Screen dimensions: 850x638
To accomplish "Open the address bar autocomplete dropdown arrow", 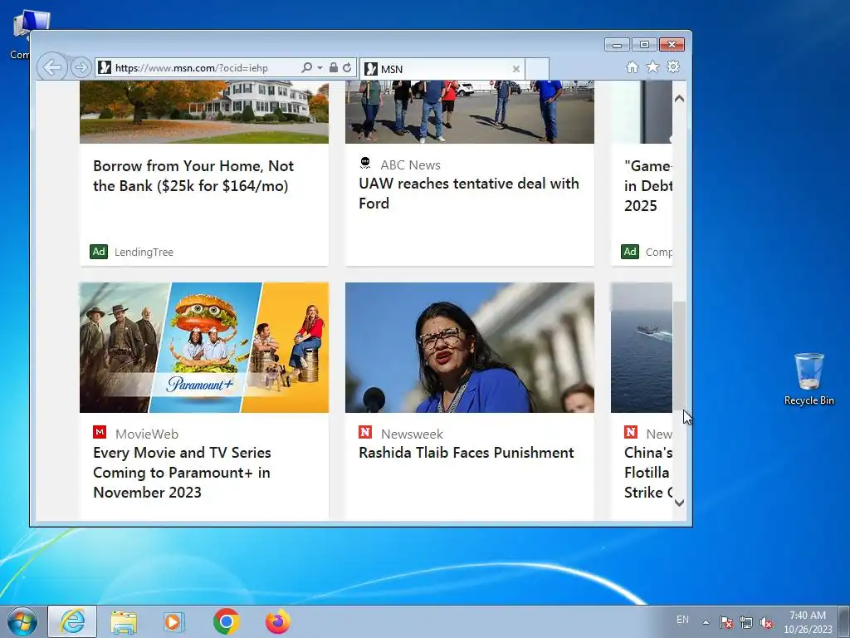I will [320, 68].
